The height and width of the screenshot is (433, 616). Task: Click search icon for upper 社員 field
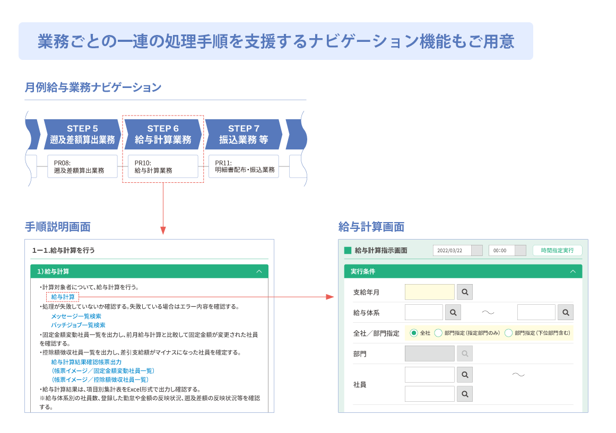(465, 375)
